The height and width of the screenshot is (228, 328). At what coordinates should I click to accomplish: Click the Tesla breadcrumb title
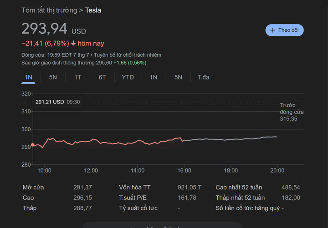pos(93,10)
